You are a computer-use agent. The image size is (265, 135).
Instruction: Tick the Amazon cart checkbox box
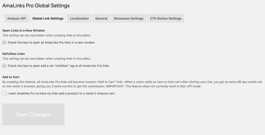(x=4, y=93)
